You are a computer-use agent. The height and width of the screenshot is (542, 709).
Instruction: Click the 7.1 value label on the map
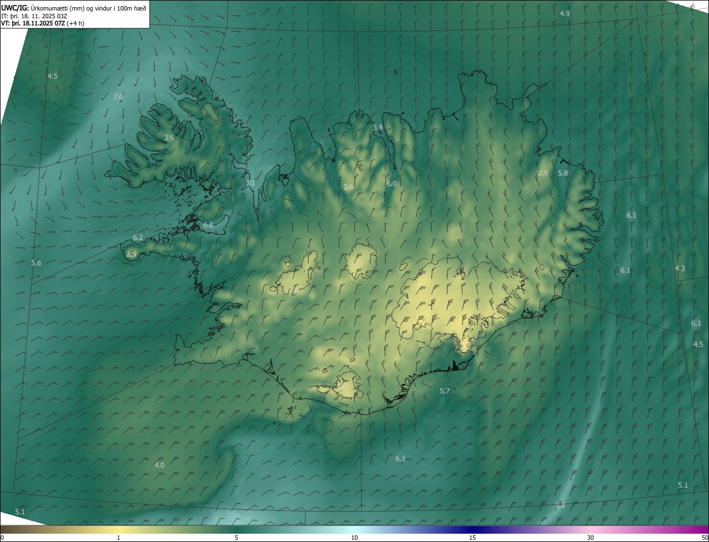click(251, 183)
